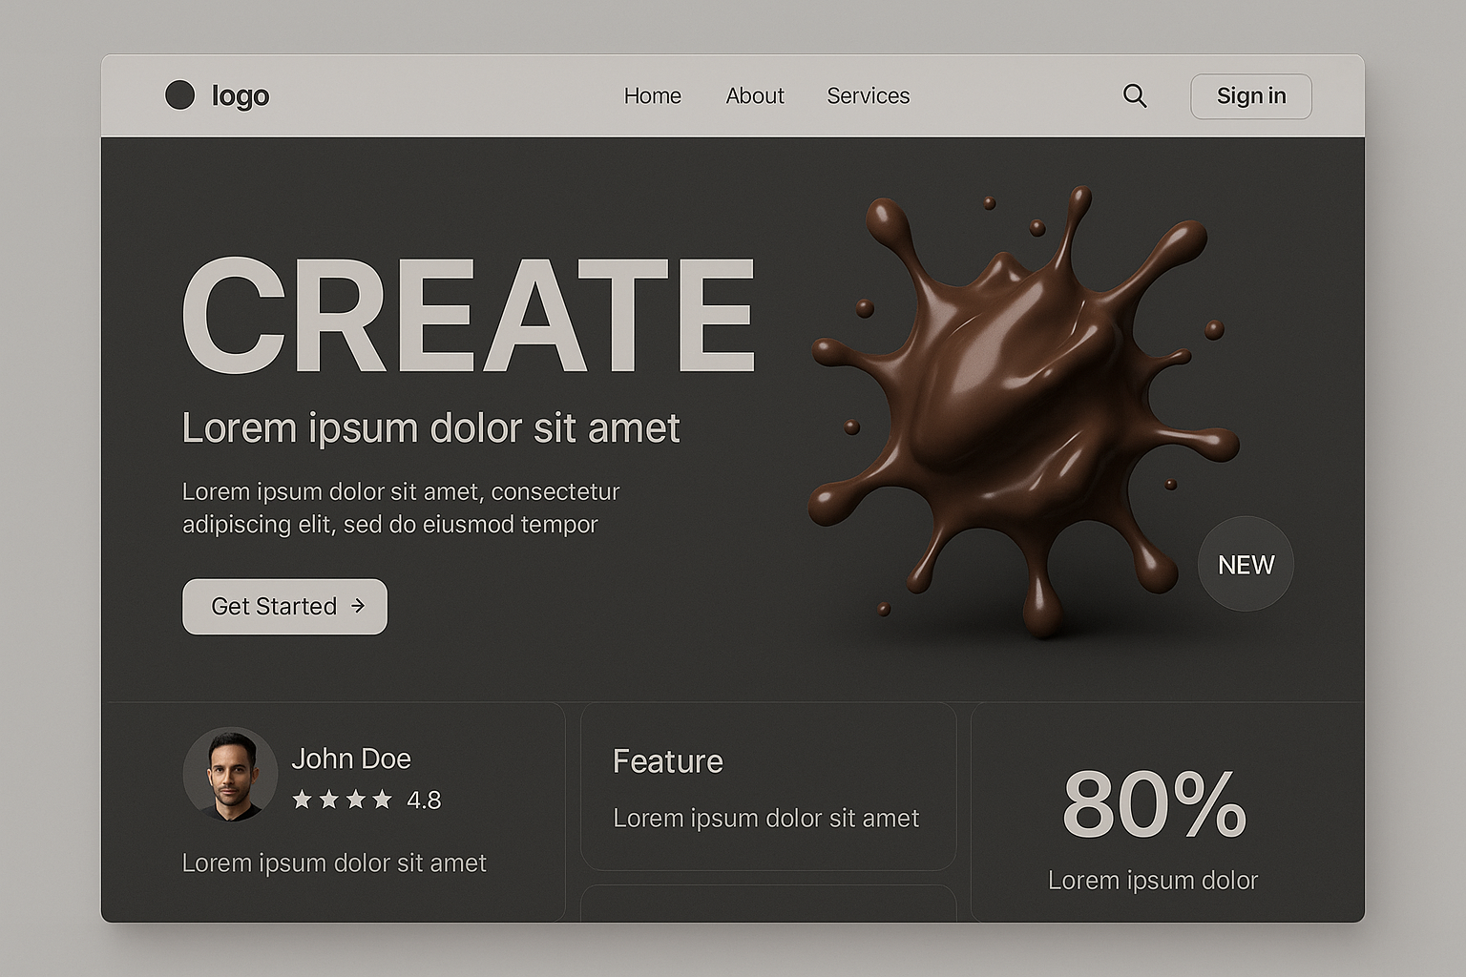The image size is (1466, 977).
Task: Click the search magnifier icon
Action: [1134, 95]
